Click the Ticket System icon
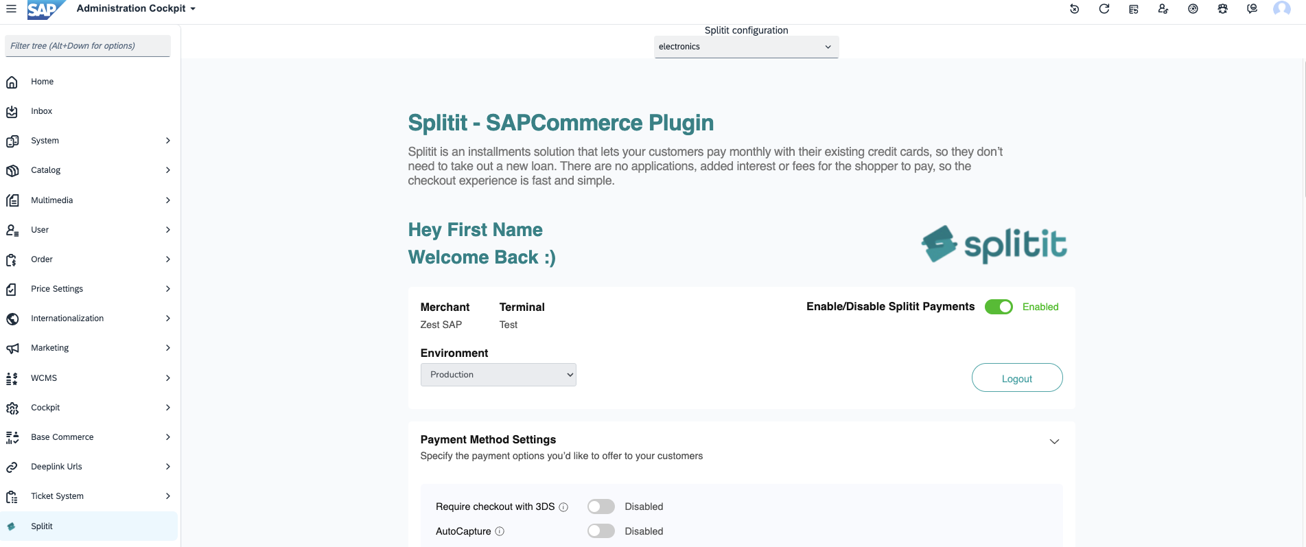 click(12, 496)
